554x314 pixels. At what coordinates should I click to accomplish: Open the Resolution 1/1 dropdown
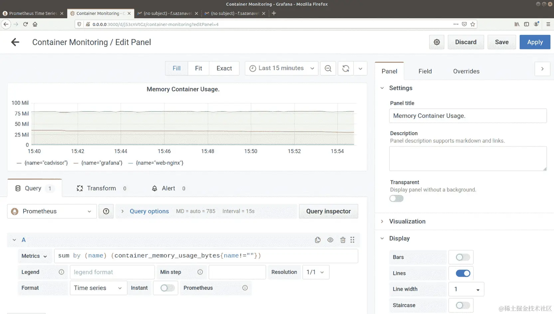tap(316, 272)
